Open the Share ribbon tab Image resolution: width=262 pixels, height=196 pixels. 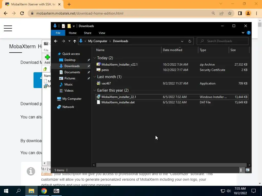pyautogui.click(x=88, y=33)
